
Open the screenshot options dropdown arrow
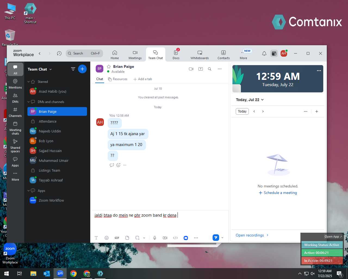(144, 238)
